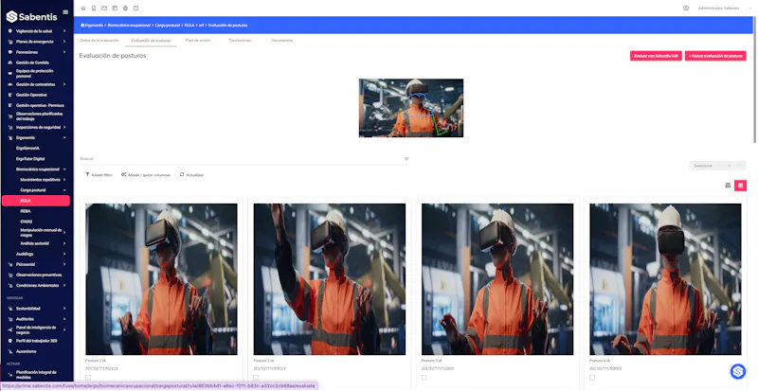Click the home icon in breadcrumb
The width and height of the screenshot is (758, 391).
(82, 25)
